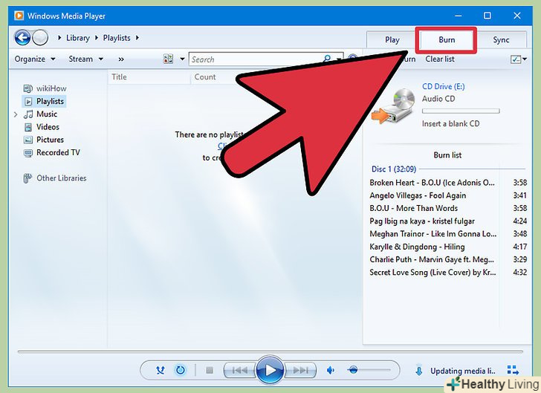Click the Library breadcrumb
Screen dimensions: 541x393
pyautogui.click(x=77, y=38)
